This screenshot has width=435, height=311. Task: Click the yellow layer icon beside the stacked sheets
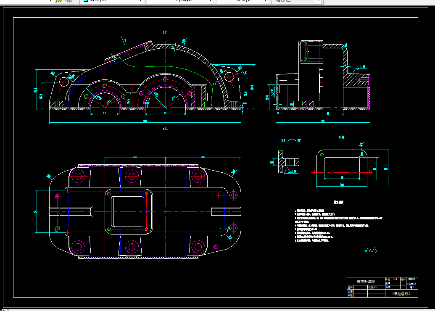59,1
